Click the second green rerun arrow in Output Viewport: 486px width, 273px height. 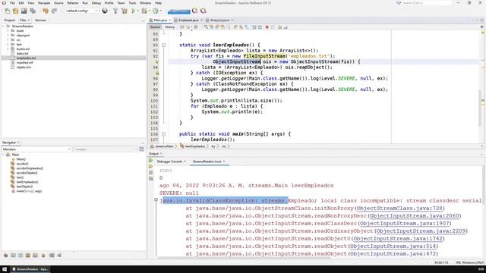[x=150, y=167]
